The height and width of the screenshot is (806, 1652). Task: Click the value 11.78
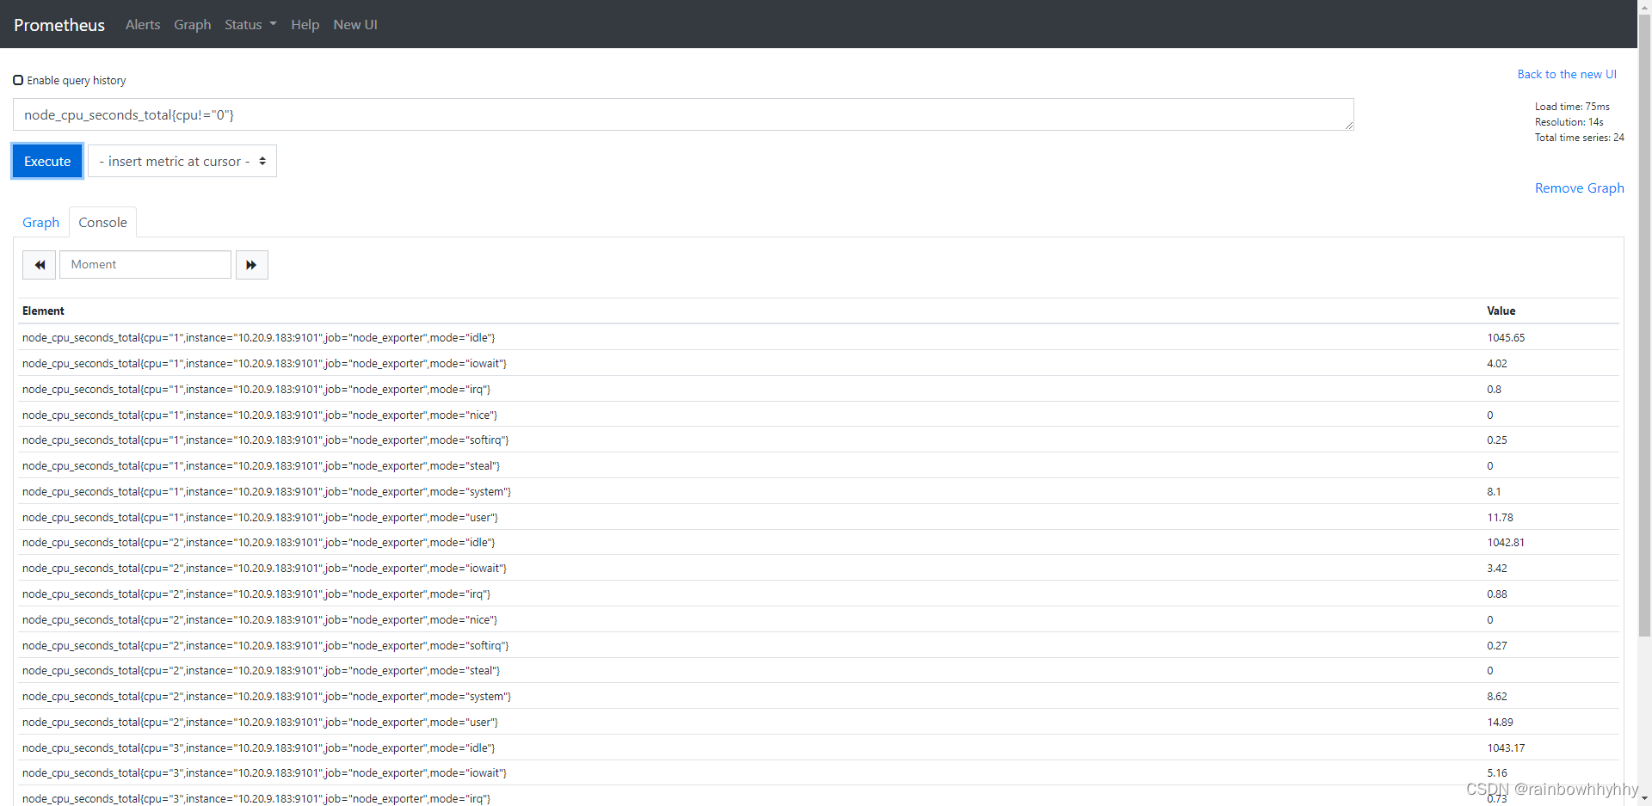pyautogui.click(x=1500, y=517)
